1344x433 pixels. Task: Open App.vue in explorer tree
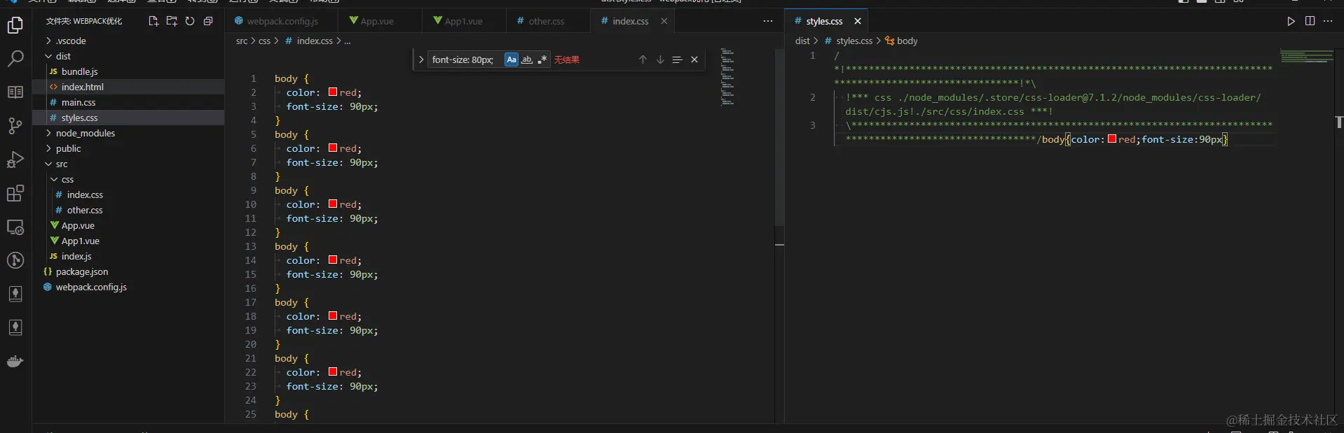128,225
